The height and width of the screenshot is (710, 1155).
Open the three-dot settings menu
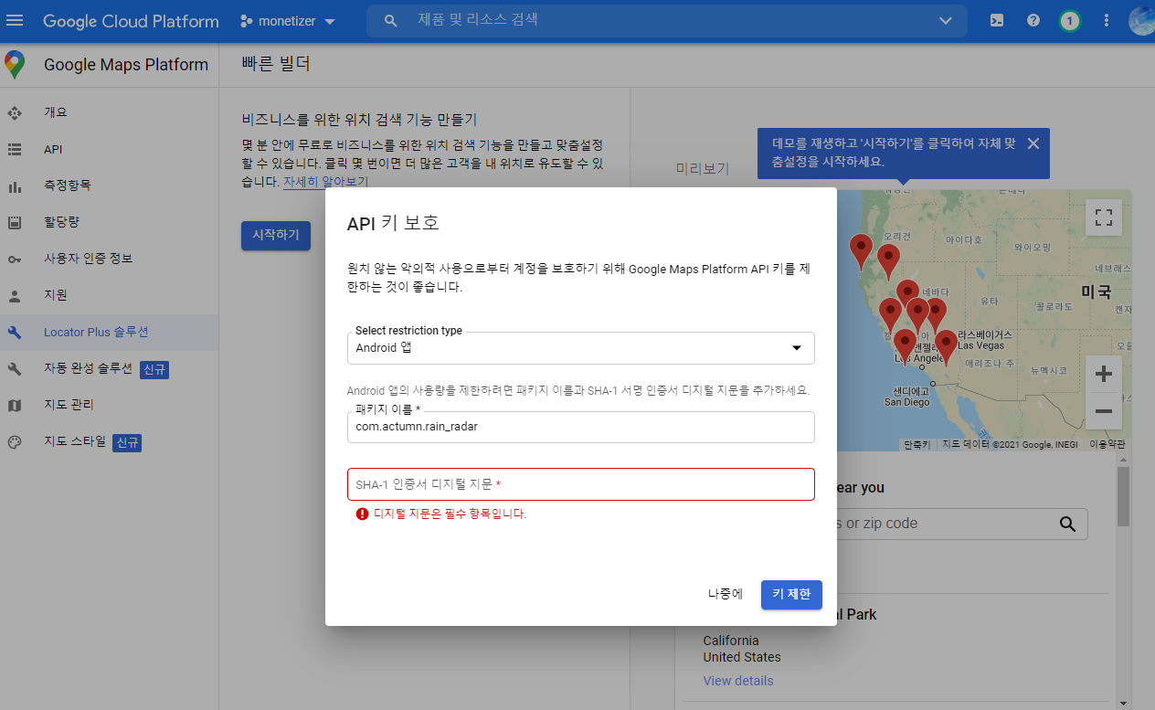pyautogui.click(x=1107, y=20)
